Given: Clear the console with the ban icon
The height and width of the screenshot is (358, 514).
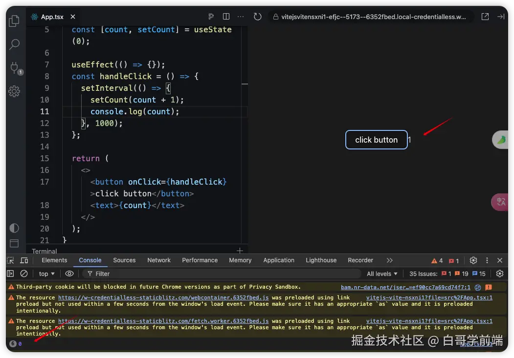Looking at the screenshot, I should [x=24, y=274].
